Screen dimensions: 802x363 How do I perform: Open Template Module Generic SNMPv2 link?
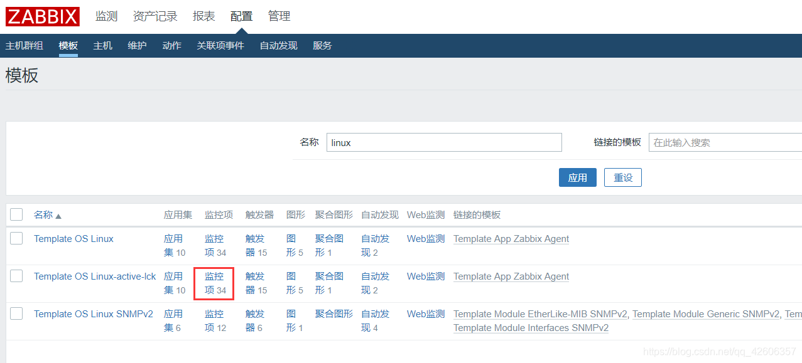click(706, 314)
